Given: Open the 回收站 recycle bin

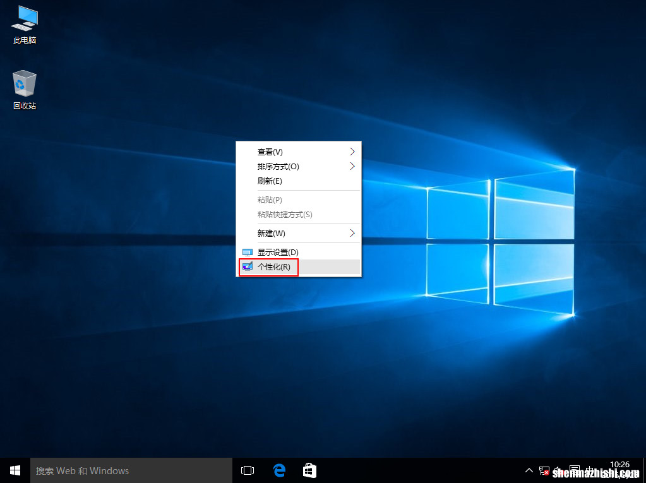Looking at the screenshot, I should click(23, 84).
